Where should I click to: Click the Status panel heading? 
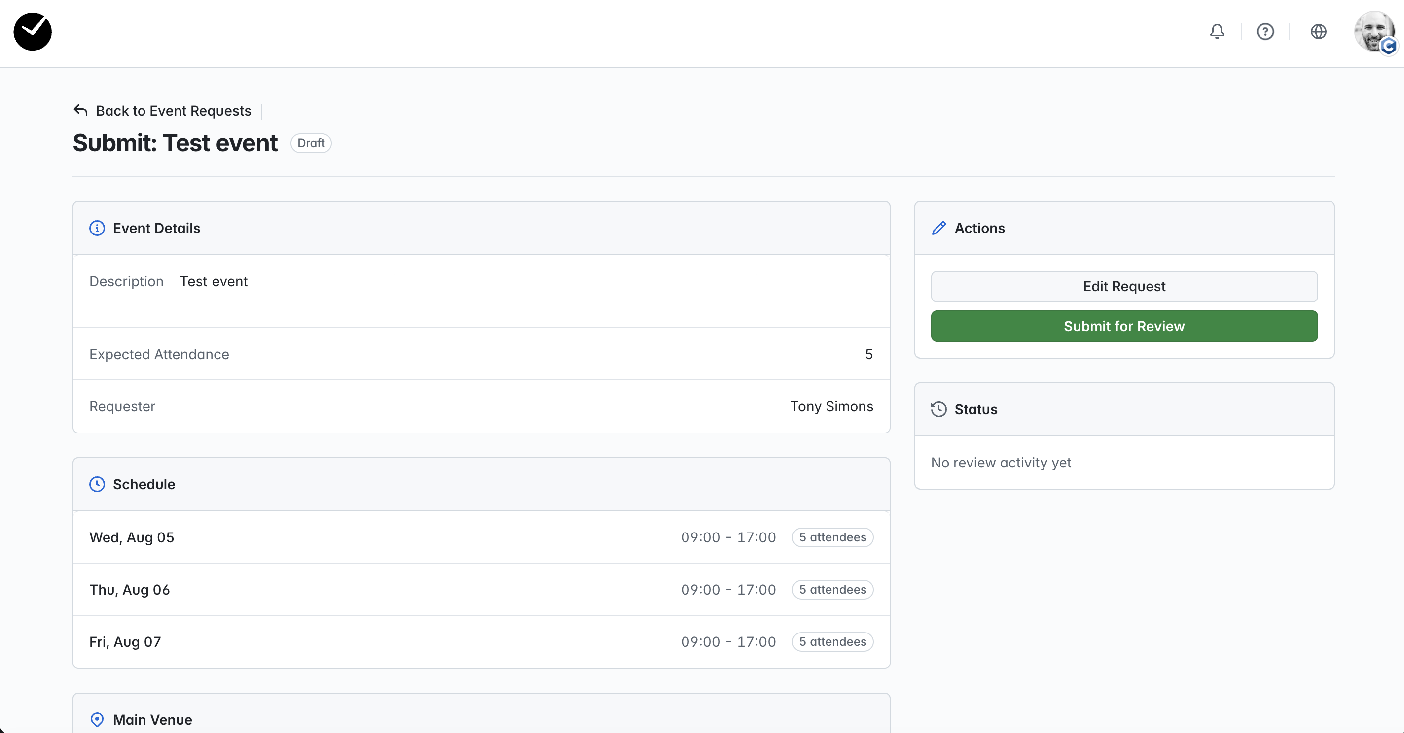pos(975,409)
